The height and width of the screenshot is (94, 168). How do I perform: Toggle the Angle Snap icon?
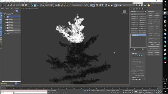pyautogui.click(x=65, y=5)
